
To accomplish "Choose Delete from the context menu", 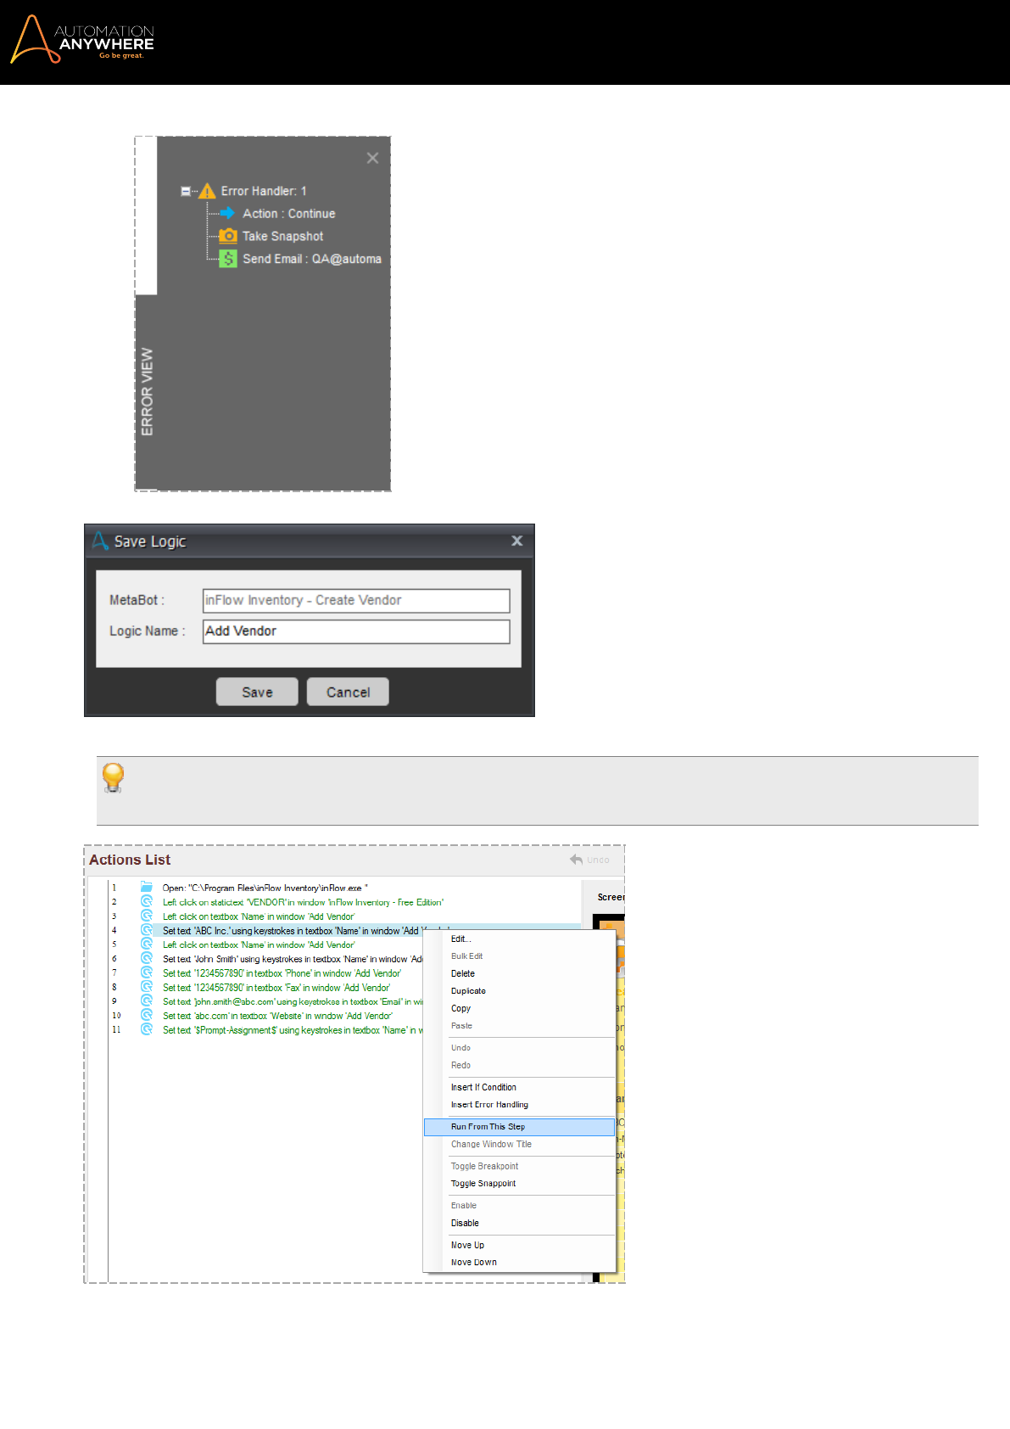I will (519, 973).
